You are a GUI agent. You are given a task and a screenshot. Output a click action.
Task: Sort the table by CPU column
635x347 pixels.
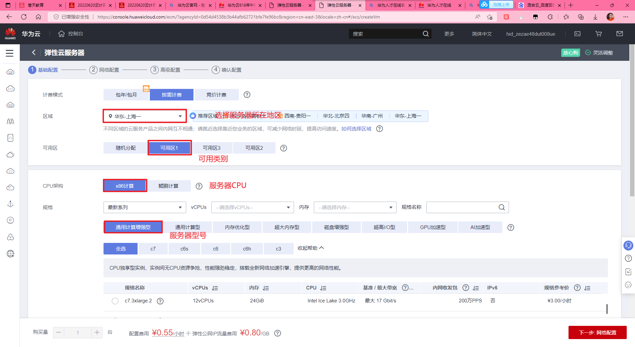pyautogui.click(x=323, y=288)
